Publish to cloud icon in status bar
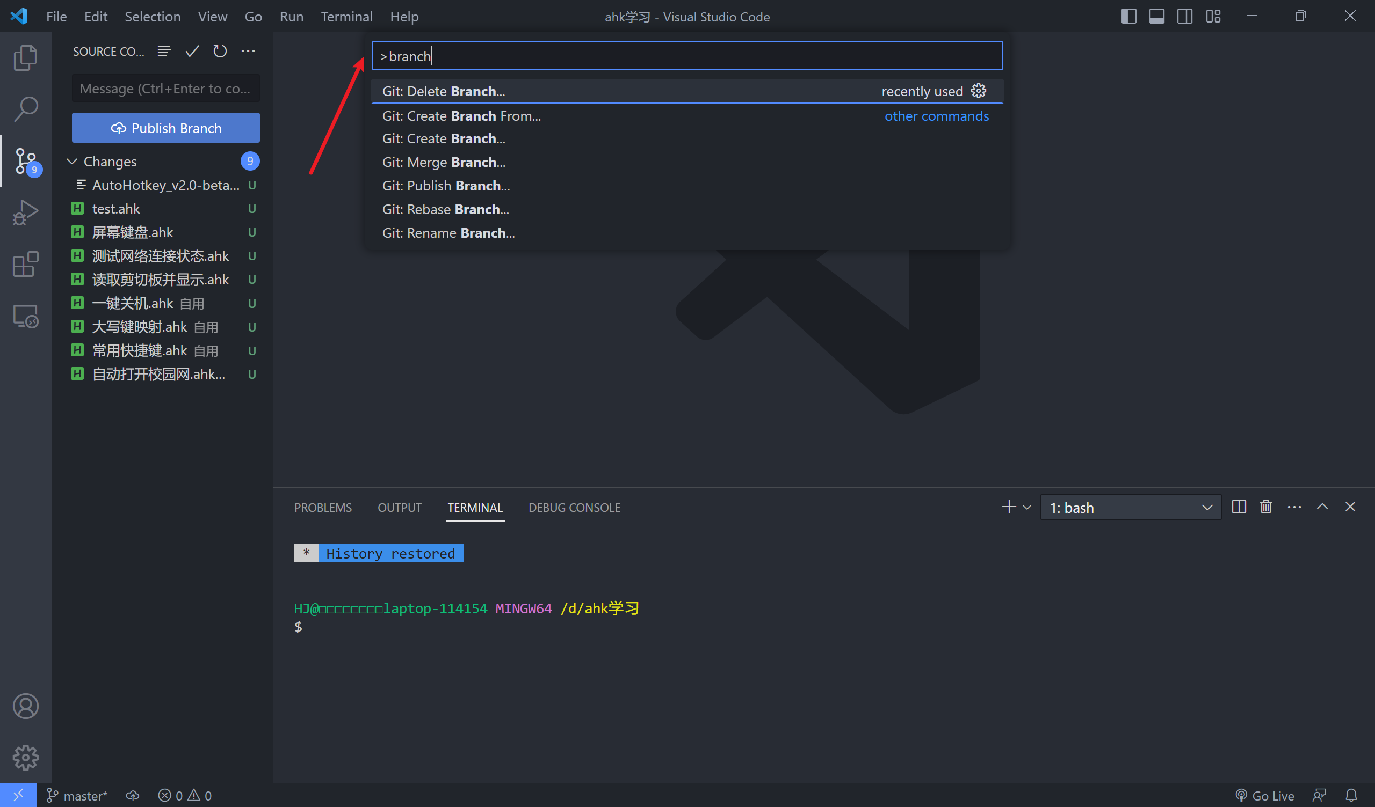The width and height of the screenshot is (1375, 807). [x=133, y=796]
